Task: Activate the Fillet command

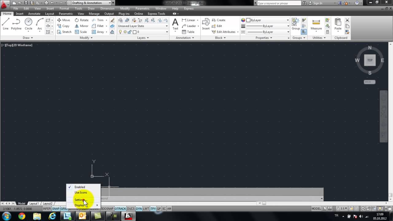Action: 98,26
